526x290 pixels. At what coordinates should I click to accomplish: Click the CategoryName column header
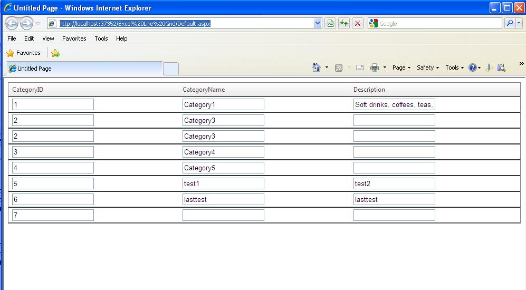(x=204, y=90)
